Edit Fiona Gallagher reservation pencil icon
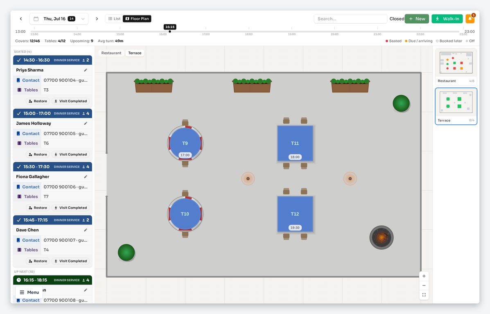 tap(86, 177)
